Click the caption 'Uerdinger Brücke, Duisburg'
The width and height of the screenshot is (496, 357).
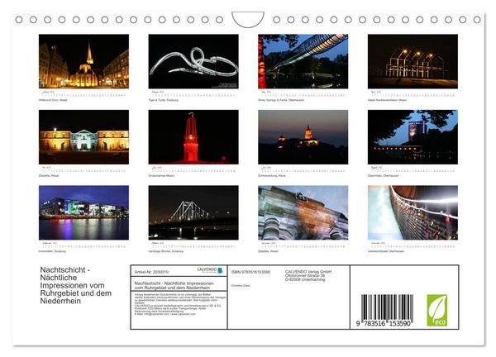(x=166, y=251)
